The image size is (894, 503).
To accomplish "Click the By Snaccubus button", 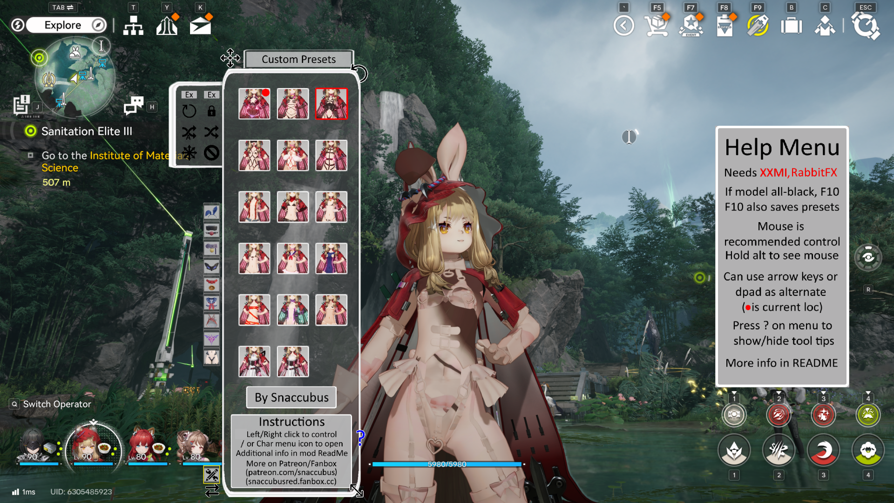I will click(291, 397).
